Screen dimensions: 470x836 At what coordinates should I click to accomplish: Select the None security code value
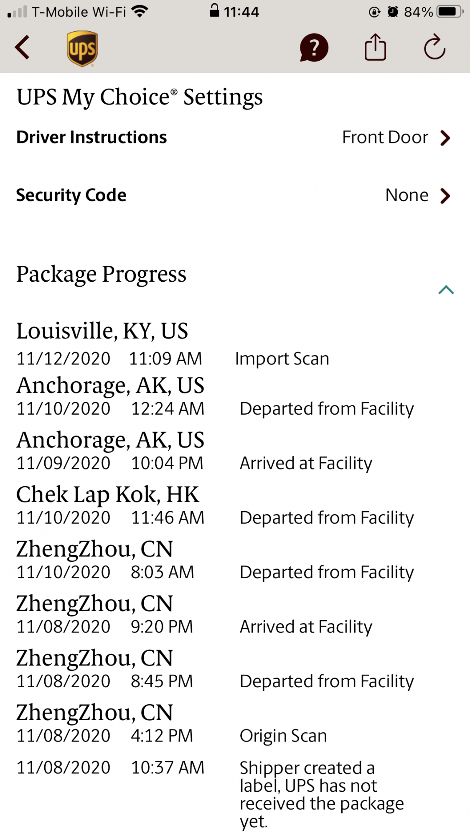[x=406, y=195]
